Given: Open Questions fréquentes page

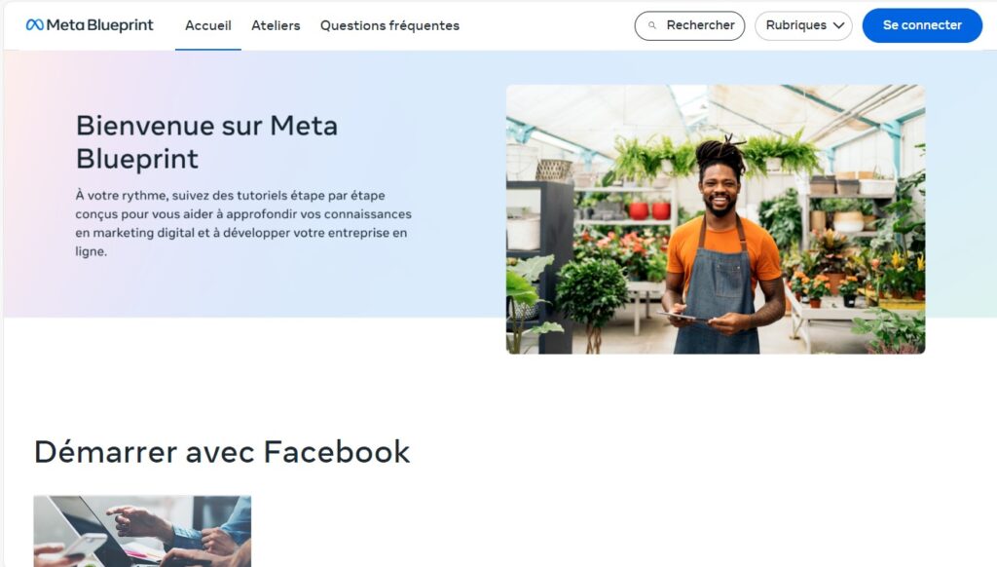Looking at the screenshot, I should (389, 25).
